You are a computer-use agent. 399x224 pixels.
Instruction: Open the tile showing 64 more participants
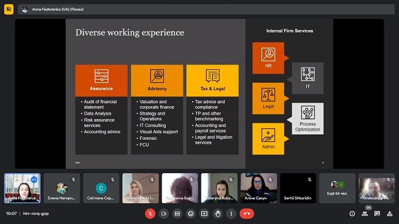pos(337,188)
